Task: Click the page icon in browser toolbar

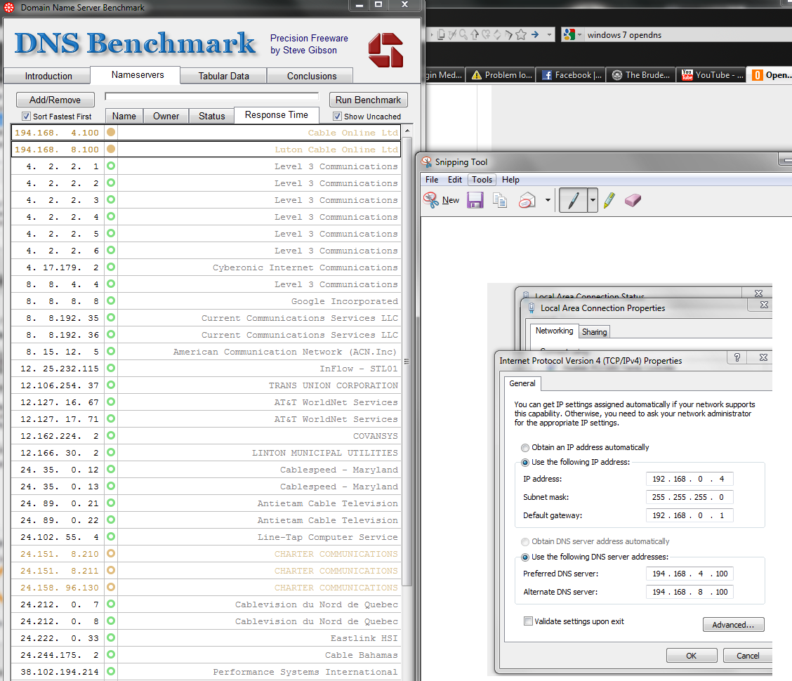Action: tap(441, 34)
